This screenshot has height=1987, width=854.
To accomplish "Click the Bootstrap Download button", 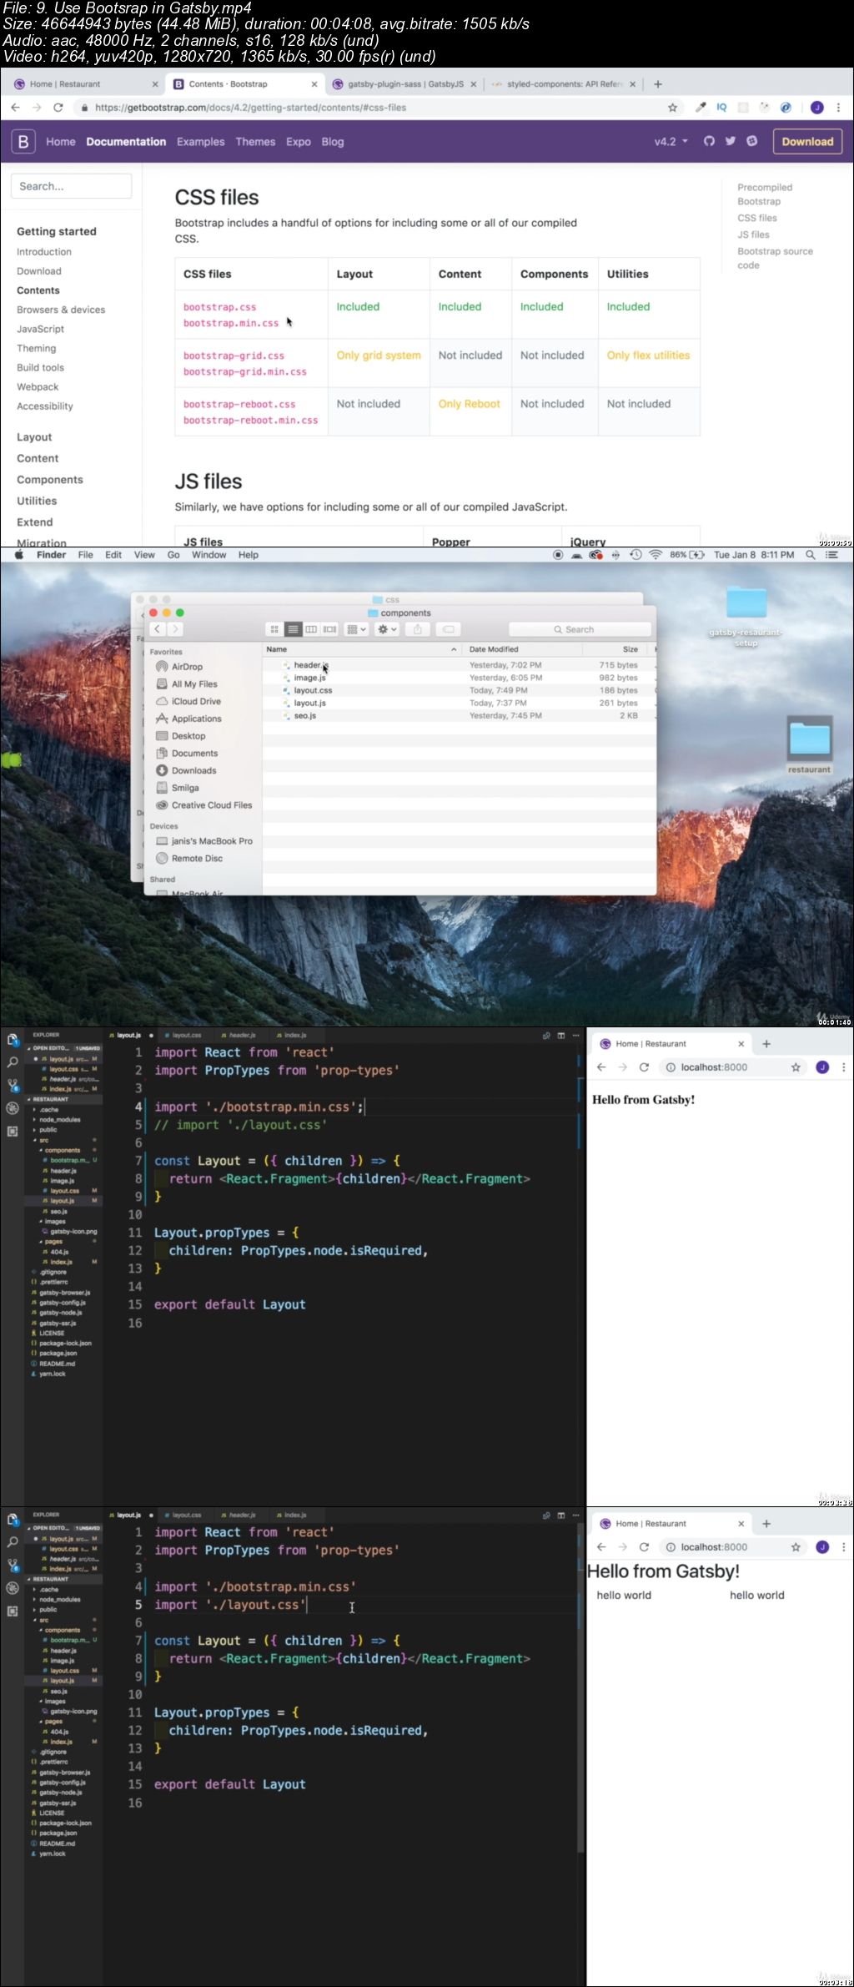I will 807,142.
